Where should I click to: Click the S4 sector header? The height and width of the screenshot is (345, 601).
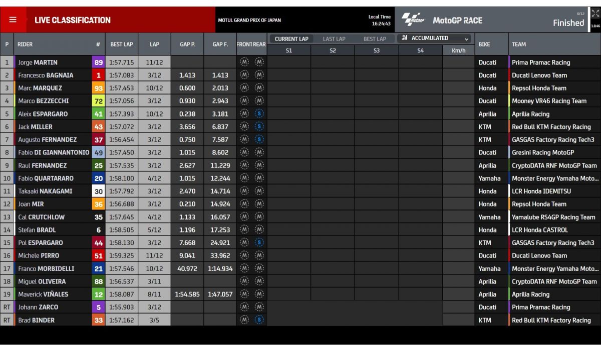tap(421, 50)
